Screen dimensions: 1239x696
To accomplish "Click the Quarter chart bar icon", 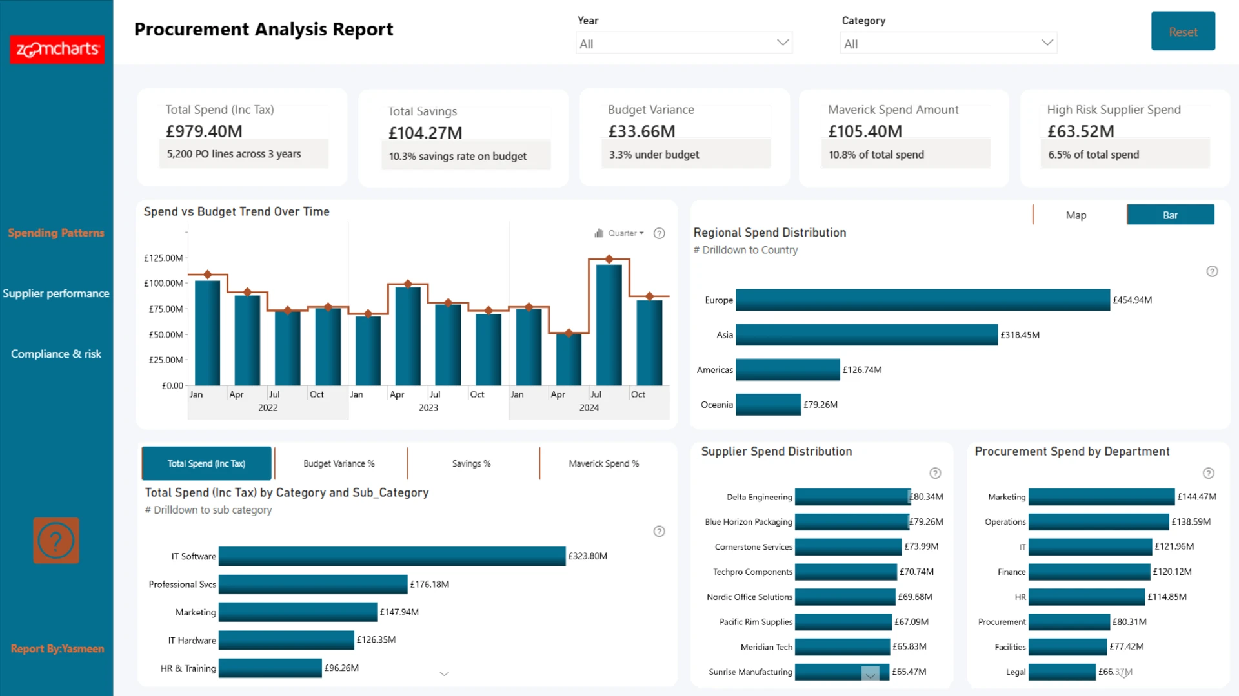I will 599,233.
